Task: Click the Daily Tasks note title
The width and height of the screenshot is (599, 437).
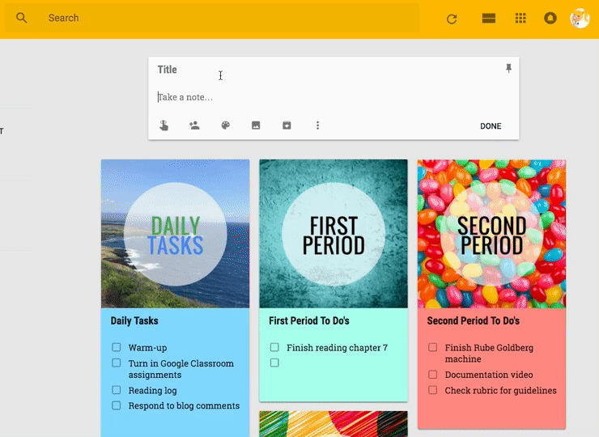Action: [x=134, y=321]
